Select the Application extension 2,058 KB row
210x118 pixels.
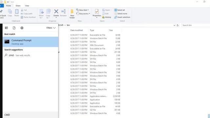[95, 96]
